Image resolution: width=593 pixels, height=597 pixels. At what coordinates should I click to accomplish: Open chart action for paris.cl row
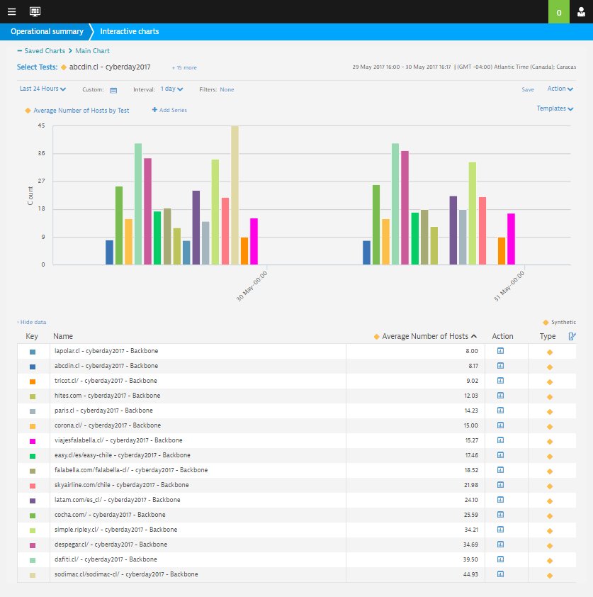click(x=501, y=410)
